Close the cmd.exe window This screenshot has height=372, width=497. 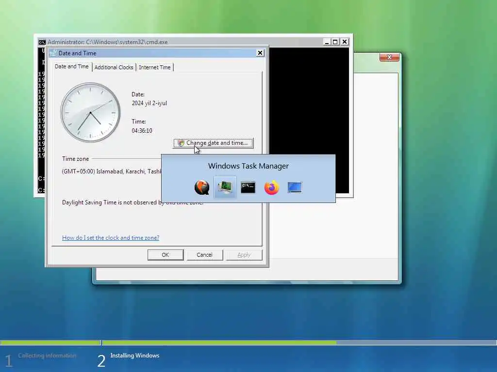coord(345,42)
